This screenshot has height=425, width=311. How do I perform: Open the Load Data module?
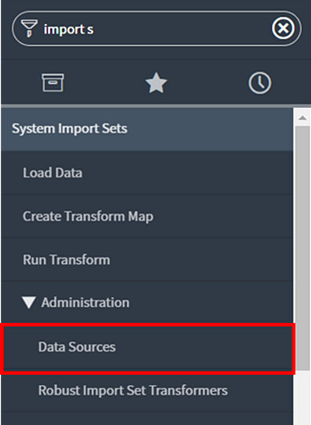(x=147, y=173)
